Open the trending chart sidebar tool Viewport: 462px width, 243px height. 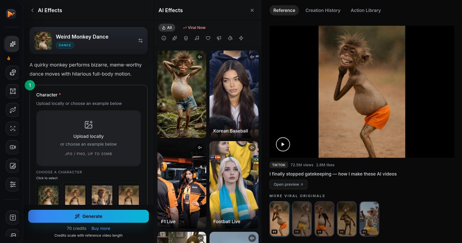coord(13,110)
